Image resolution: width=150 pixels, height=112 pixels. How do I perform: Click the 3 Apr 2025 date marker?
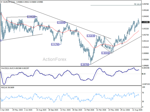click(x=5, y=110)
